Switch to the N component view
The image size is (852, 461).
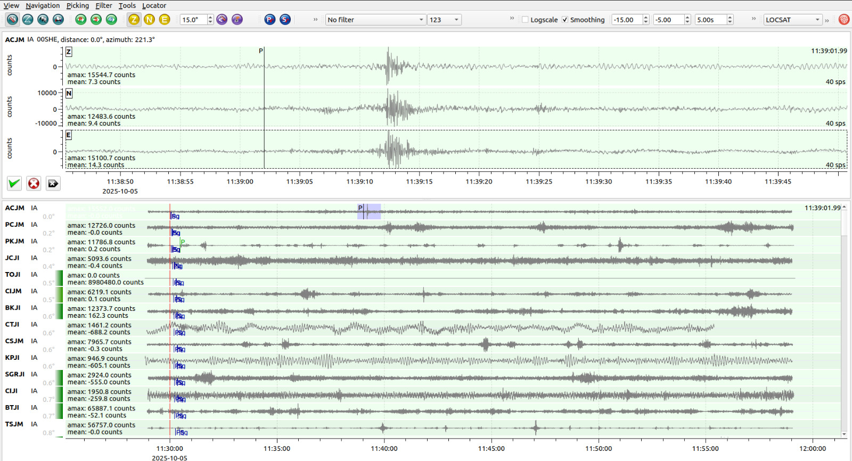pos(149,20)
